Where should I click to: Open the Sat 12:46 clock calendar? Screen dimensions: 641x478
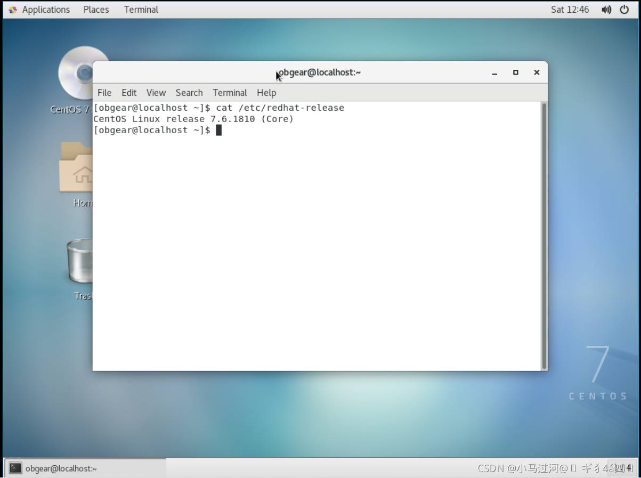[570, 10]
